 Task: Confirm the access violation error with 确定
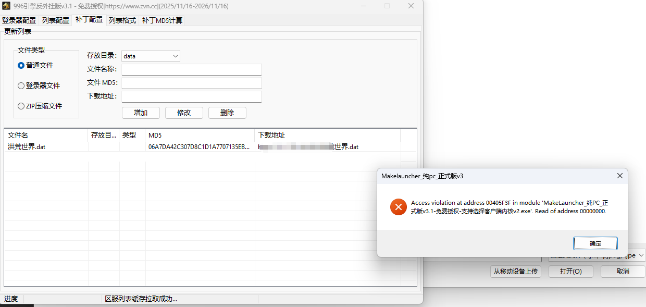(x=595, y=243)
